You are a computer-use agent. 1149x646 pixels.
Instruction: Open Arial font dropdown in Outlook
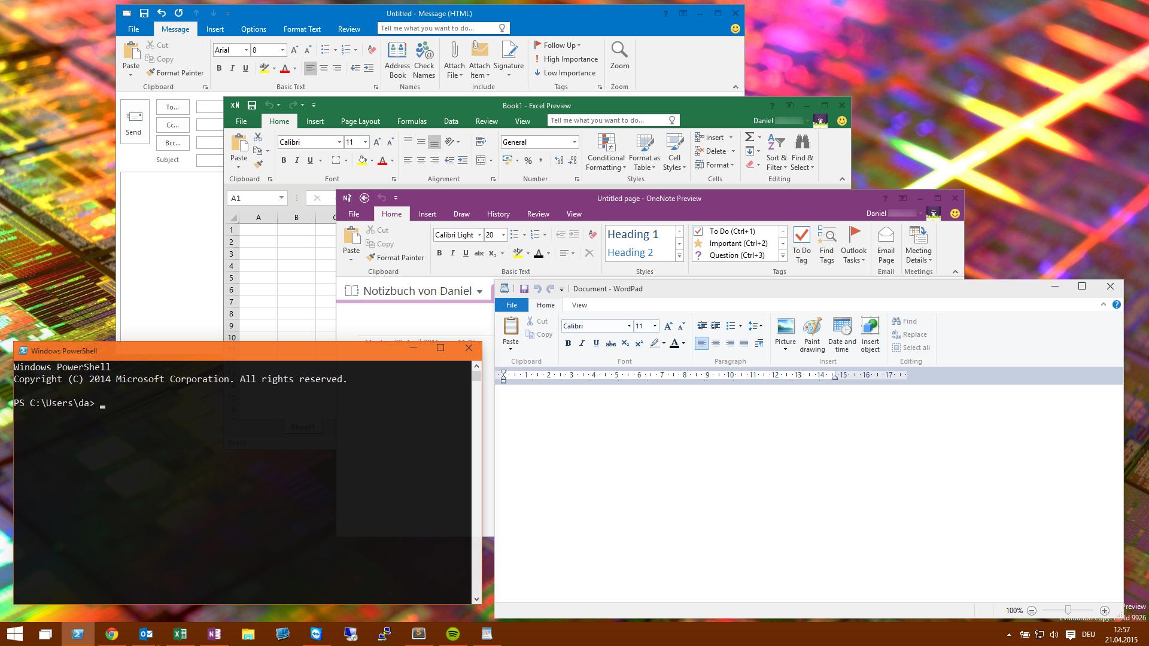(x=246, y=50)
